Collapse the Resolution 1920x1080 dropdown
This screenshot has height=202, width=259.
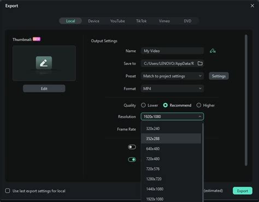[172, 116]
